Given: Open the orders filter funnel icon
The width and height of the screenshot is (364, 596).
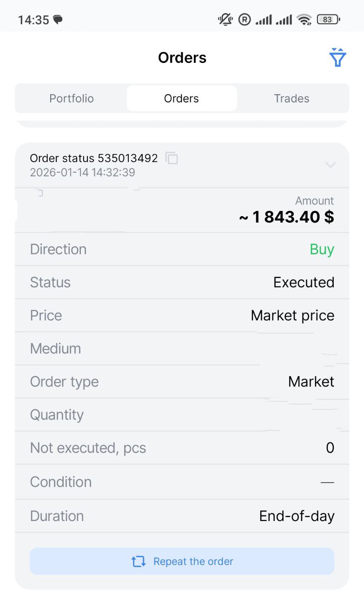Looking at the screenshot, I should [x=338, y=58].
